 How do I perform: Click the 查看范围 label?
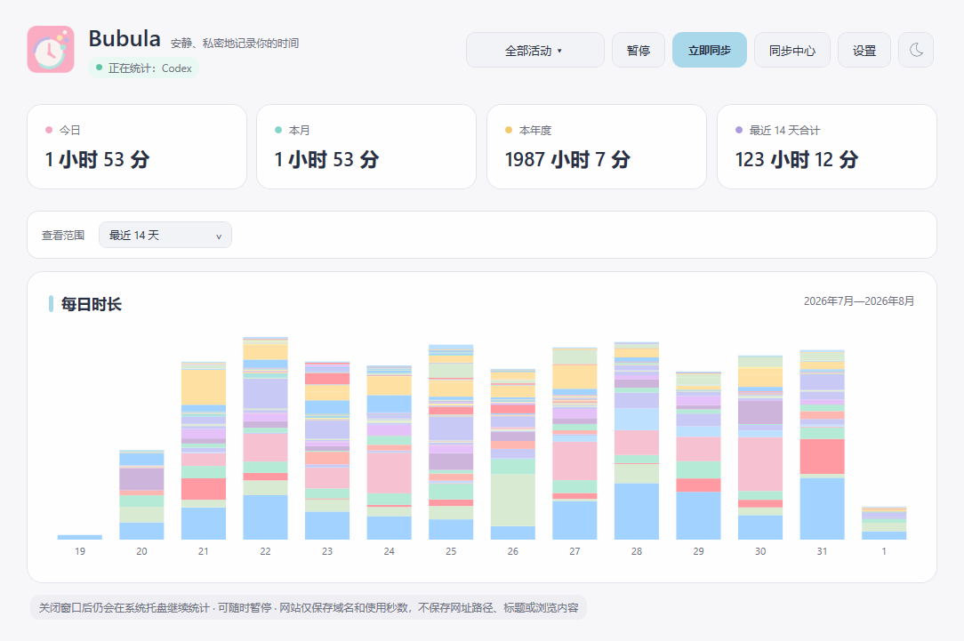63,236
